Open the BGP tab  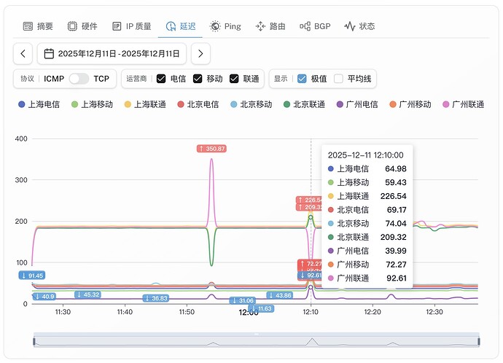315,26
